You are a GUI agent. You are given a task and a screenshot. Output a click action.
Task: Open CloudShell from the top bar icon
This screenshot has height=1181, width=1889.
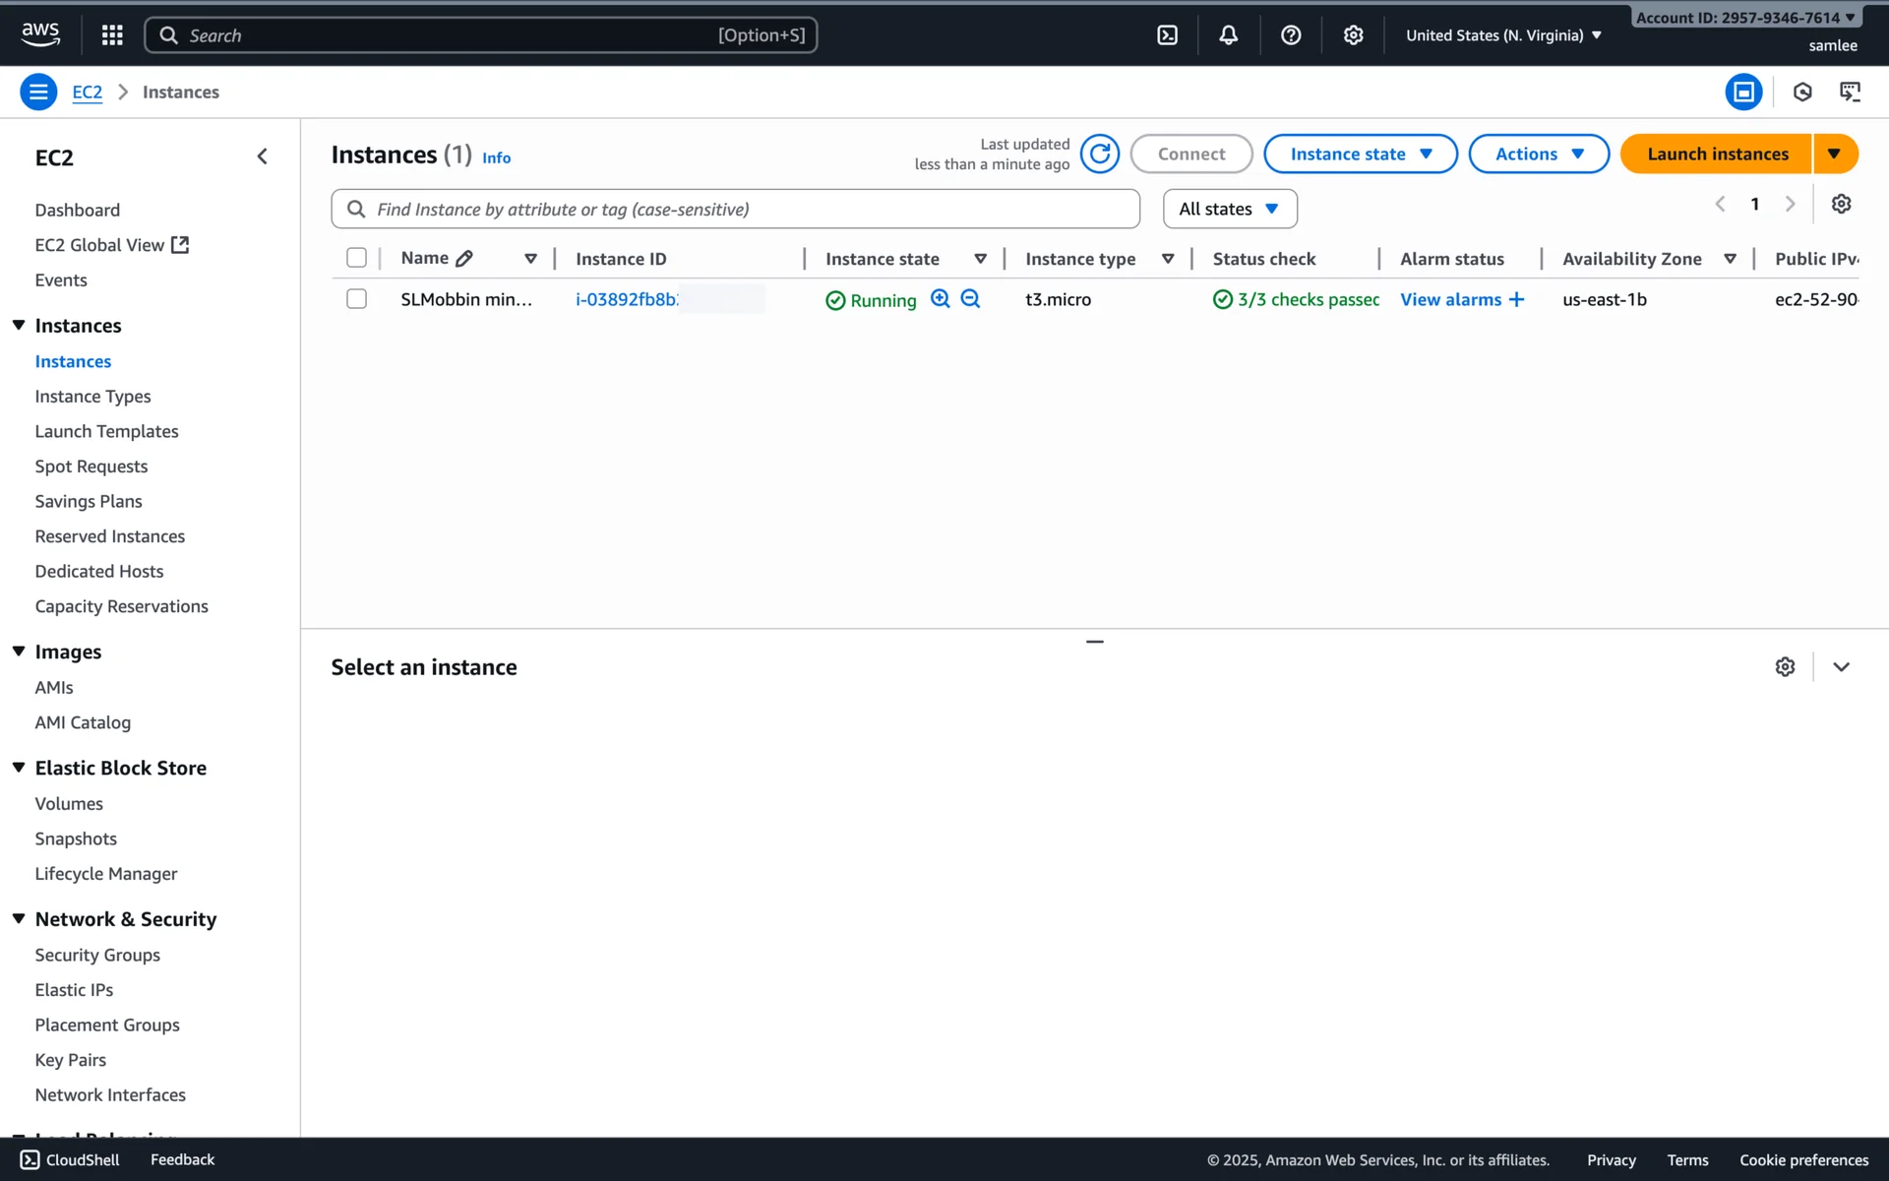pyautogui.click(x=1167, y=35)
